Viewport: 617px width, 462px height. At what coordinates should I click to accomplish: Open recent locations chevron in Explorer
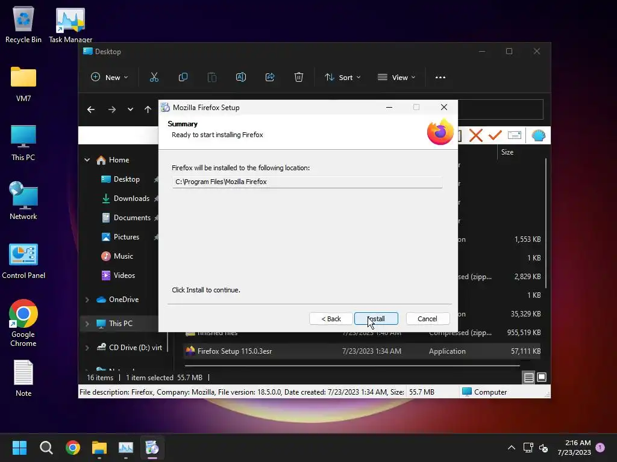[x=130, y=109]
